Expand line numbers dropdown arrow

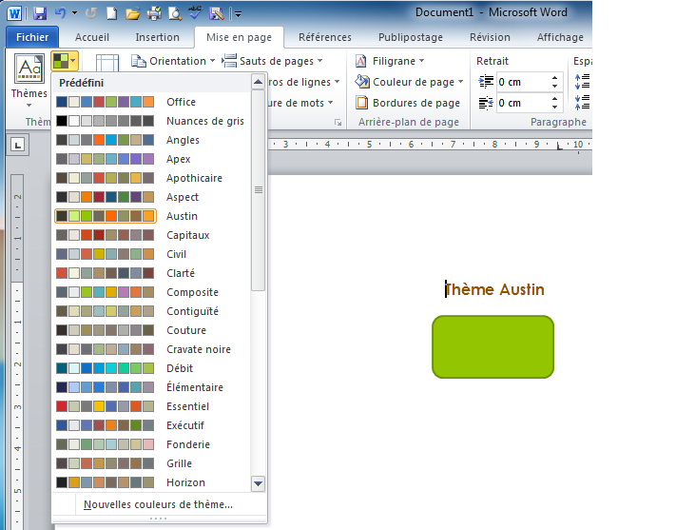click(337, 82)
